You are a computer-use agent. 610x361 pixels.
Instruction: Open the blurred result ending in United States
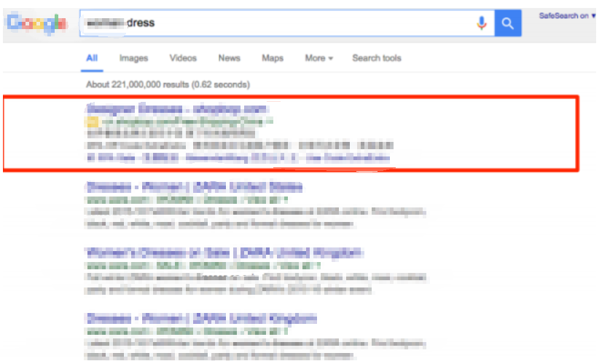pos(194,187)
